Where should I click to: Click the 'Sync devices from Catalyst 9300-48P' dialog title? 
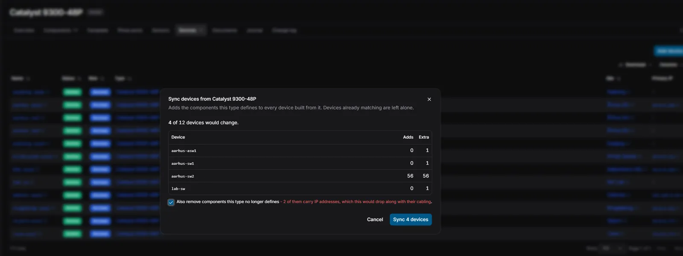click(212, 99)
